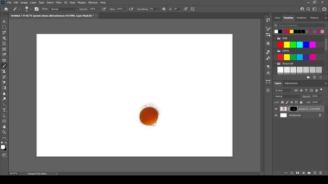Select the Background layer row
This screenshot has width=328, height=184.
click(299, 115)
